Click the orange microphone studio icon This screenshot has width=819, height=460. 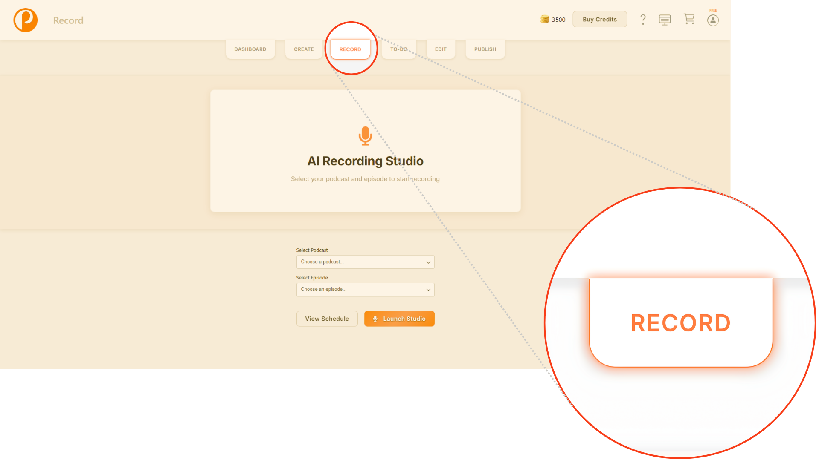coord(365,136)
